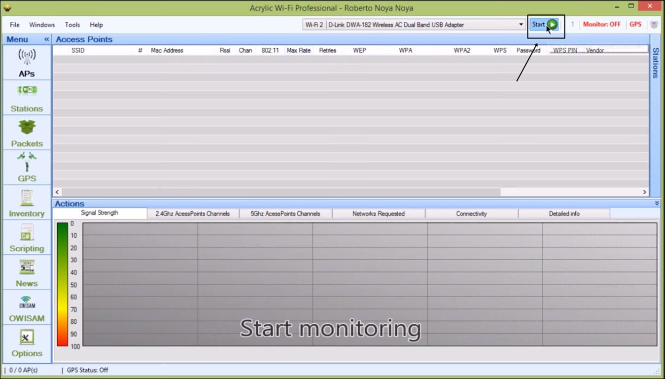Sort by WPA column header
The height and width of the screenshot is (379, 665).
tap(406, 50)
